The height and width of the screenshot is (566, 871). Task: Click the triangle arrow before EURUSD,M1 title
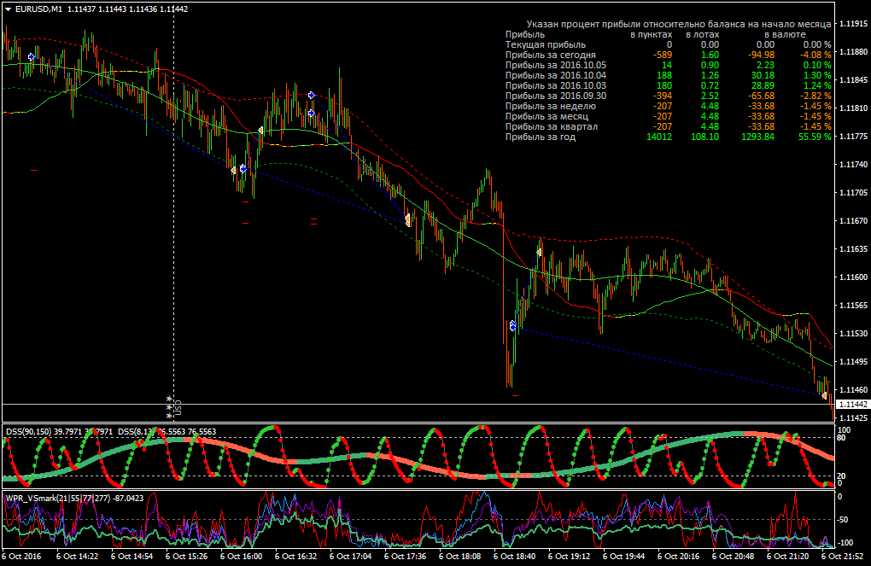click(x=9, y=9)
